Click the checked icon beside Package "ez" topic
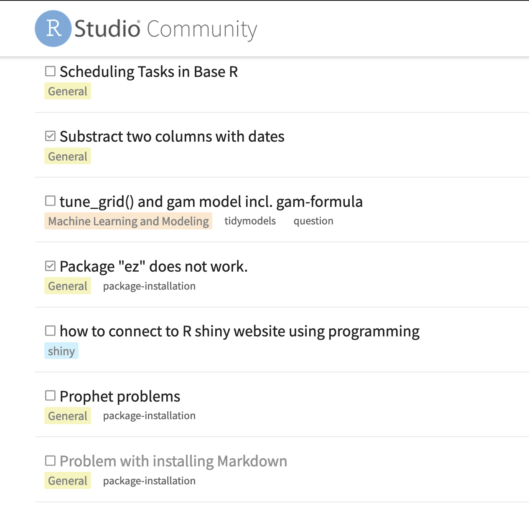 [50, 266]
